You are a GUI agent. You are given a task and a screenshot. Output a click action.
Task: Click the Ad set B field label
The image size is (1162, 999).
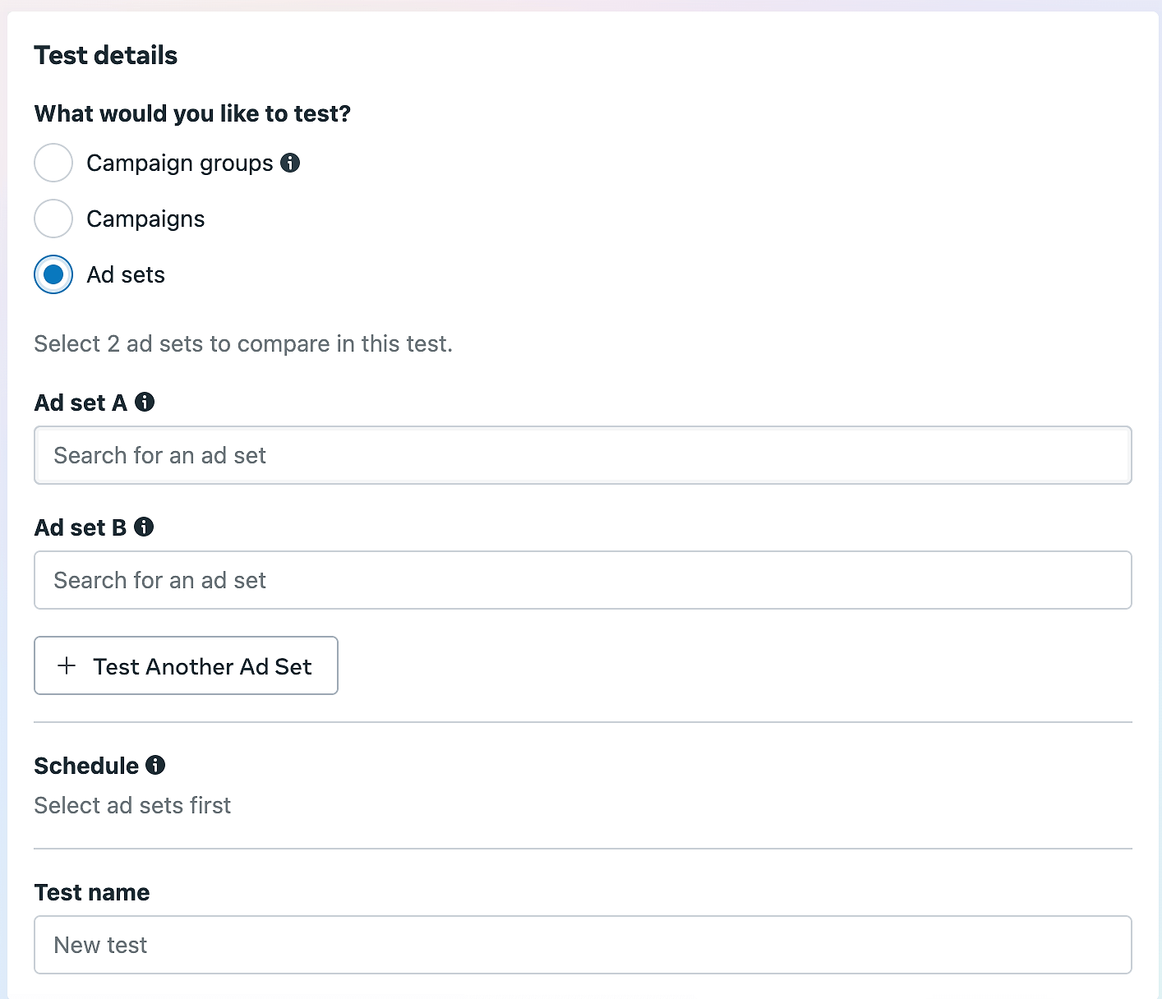[81, 527]
